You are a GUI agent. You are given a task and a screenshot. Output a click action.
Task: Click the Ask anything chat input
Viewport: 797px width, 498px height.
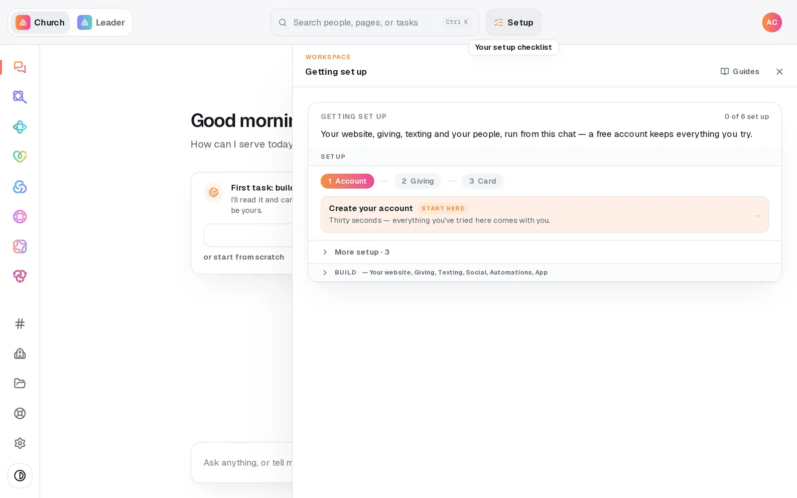click(x=242, y=463)
